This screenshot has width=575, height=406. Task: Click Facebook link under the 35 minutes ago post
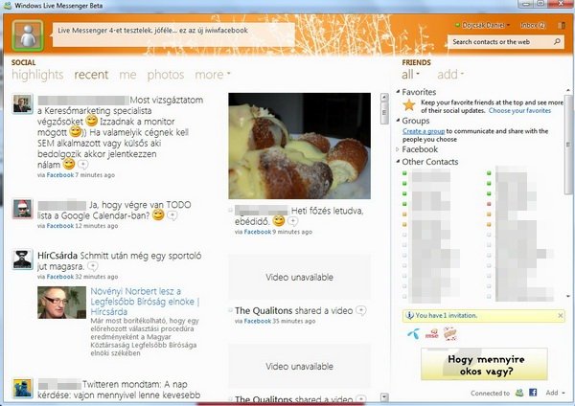(258, 322)
